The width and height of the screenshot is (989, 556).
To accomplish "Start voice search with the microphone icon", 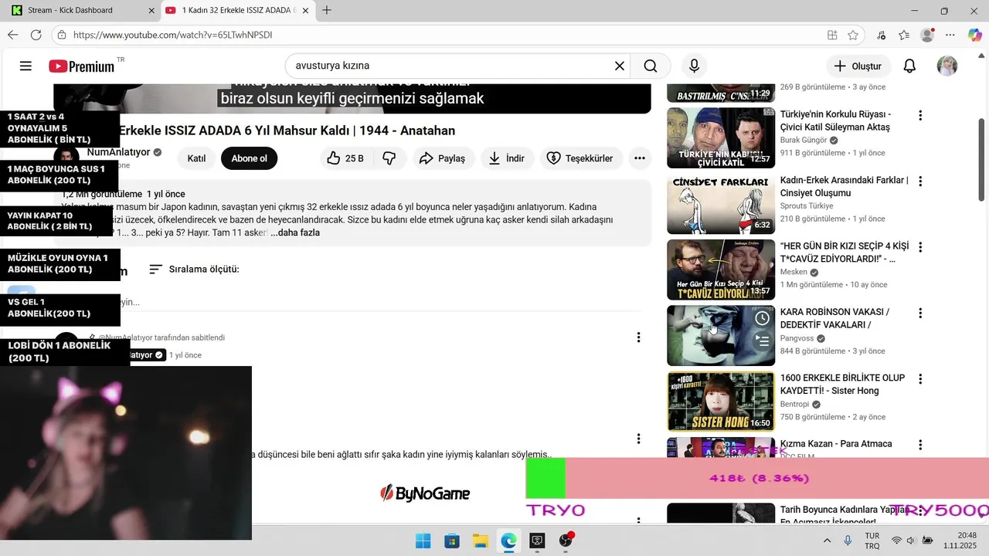I will (x=694, y=66).
